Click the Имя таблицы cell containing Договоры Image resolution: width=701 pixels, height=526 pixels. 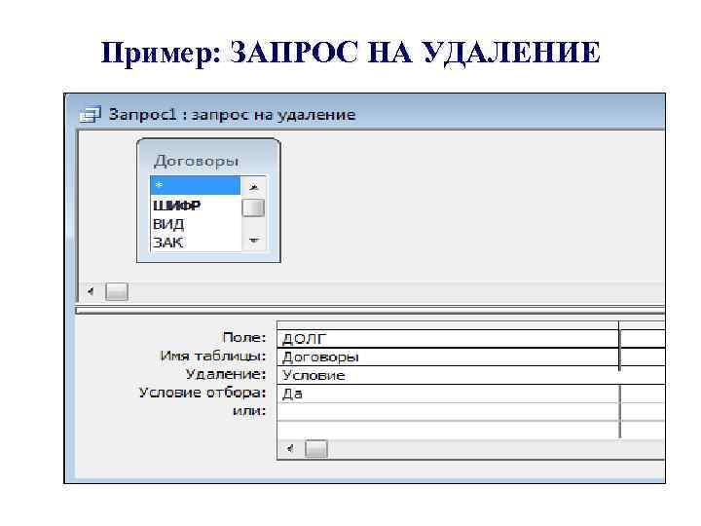pos(448,357)
